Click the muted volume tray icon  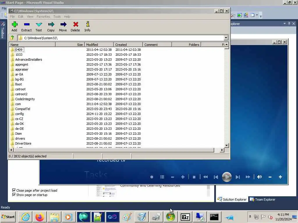point(270,217)
